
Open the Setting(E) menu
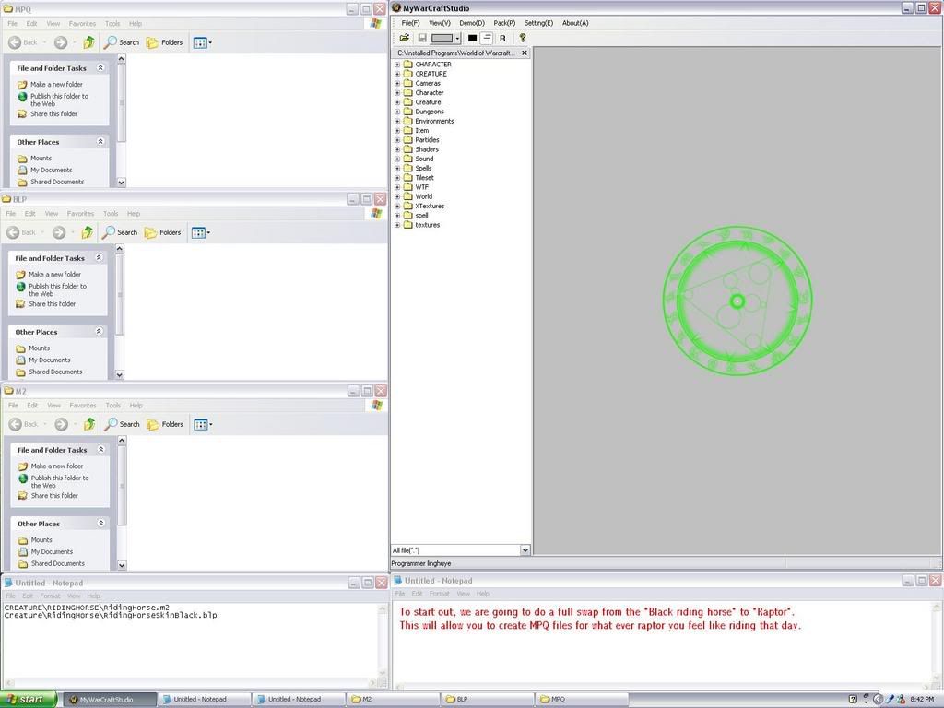[538, 23]
